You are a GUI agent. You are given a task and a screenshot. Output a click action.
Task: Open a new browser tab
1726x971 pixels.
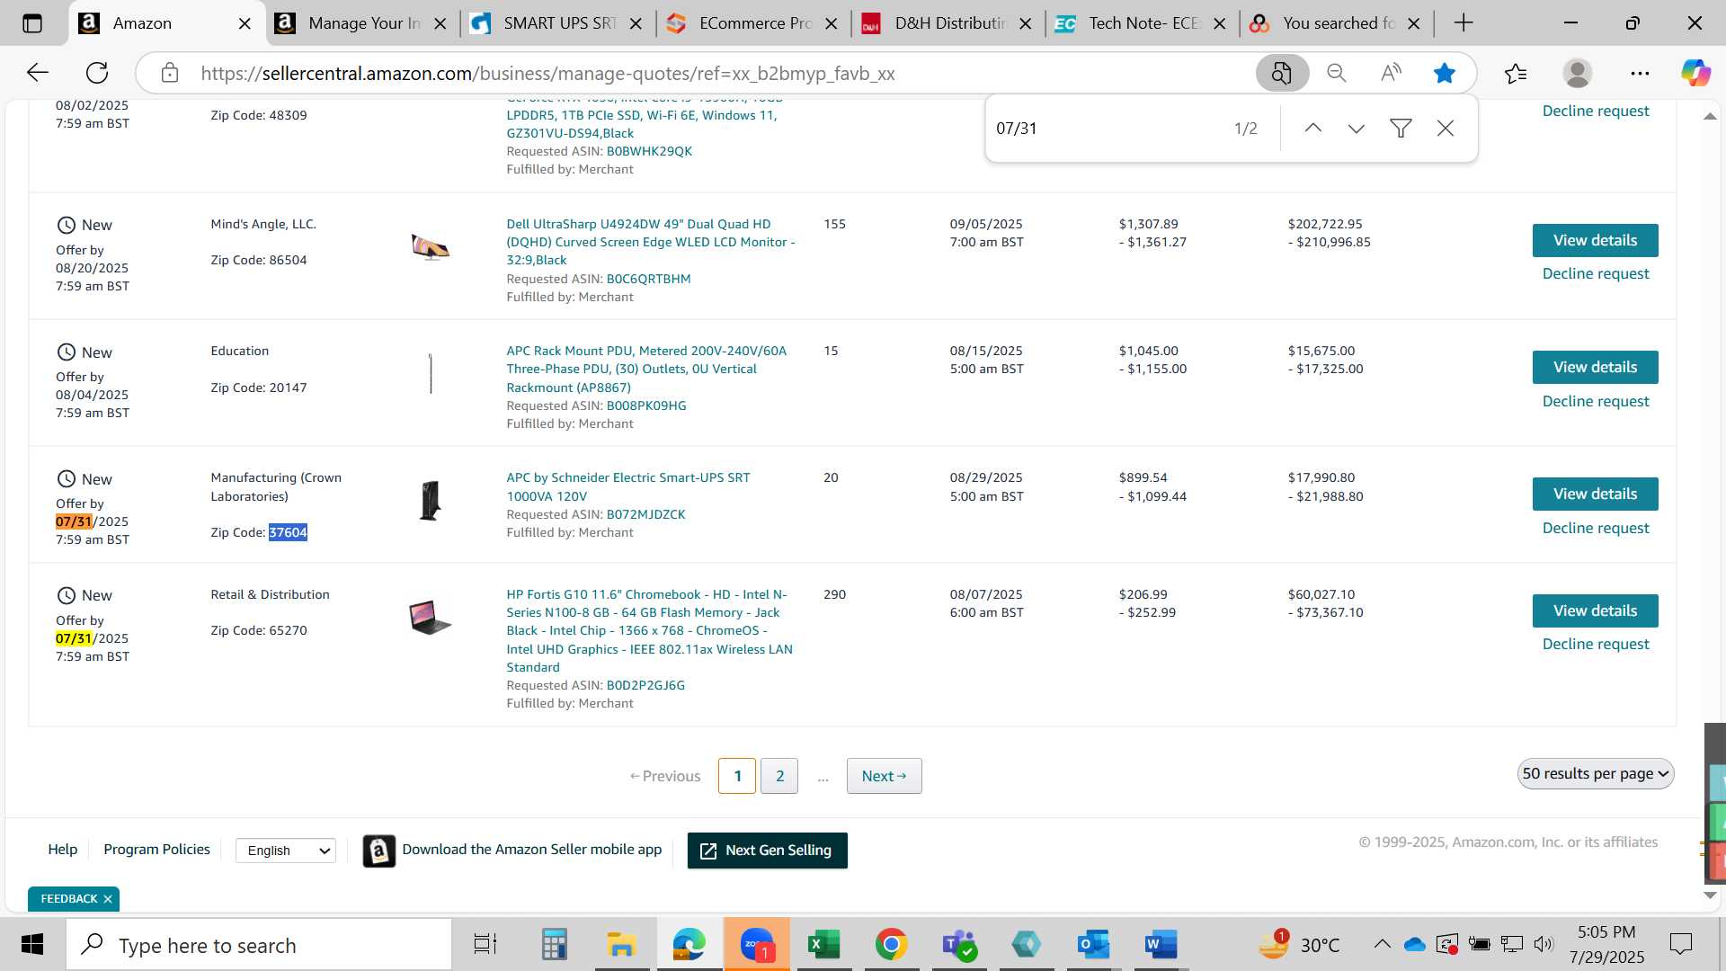[1464, 23]
